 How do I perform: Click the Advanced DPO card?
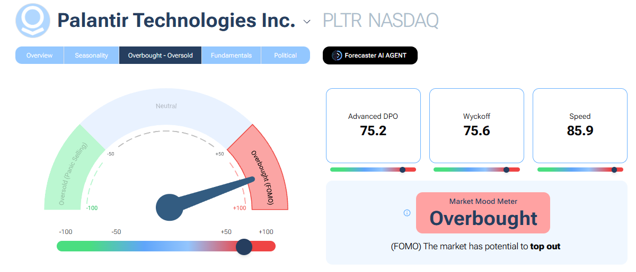pos(373,125)
